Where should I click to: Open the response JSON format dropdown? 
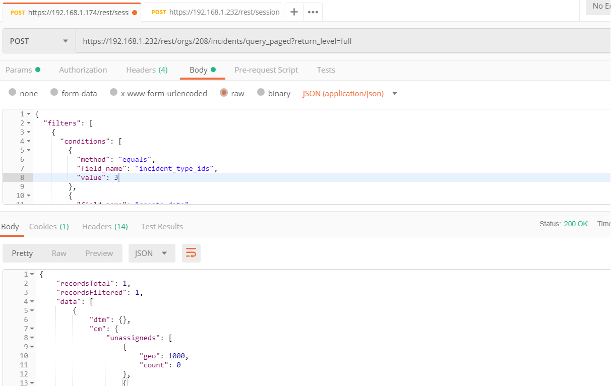coord(152,253)
